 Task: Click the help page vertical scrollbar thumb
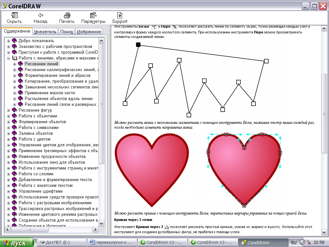[324, 114]
